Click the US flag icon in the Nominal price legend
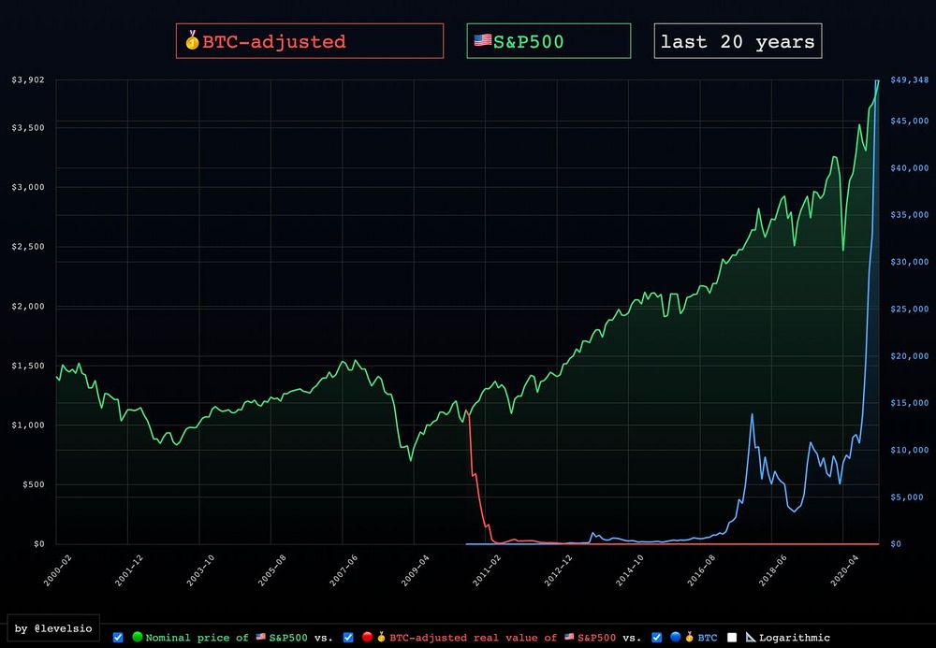Screen dimensions: 936x648 click(x=261, y=637)
